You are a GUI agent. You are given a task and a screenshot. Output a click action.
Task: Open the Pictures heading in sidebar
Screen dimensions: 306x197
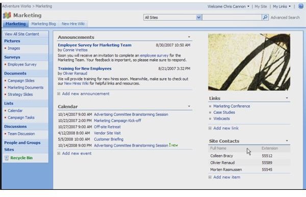(12, 41)
